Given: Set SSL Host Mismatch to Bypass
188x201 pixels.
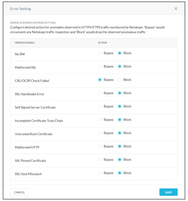Looking at the screenshot, I should click(100, 173).
